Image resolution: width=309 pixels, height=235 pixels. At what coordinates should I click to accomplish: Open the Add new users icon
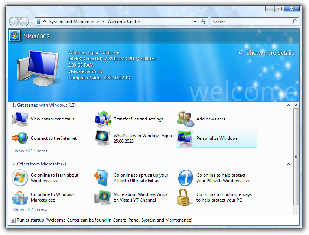click(186, 119)
